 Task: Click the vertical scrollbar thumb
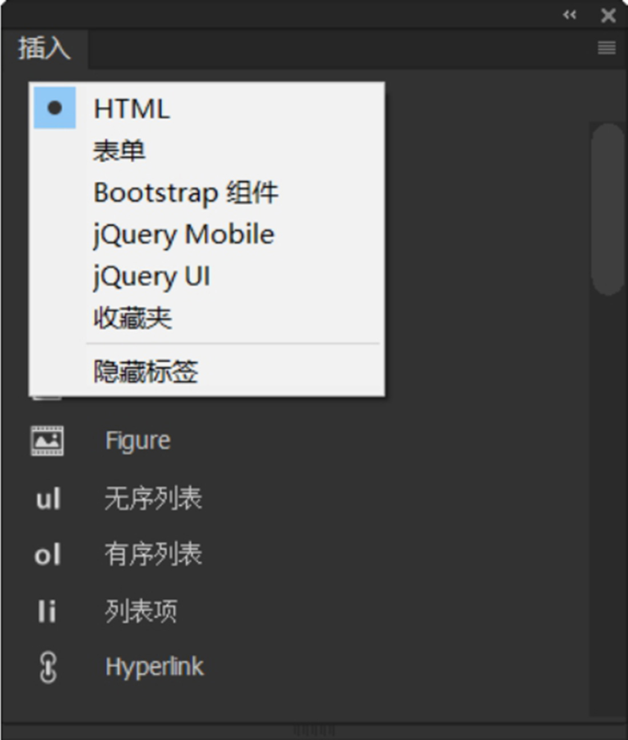(608, 209)
